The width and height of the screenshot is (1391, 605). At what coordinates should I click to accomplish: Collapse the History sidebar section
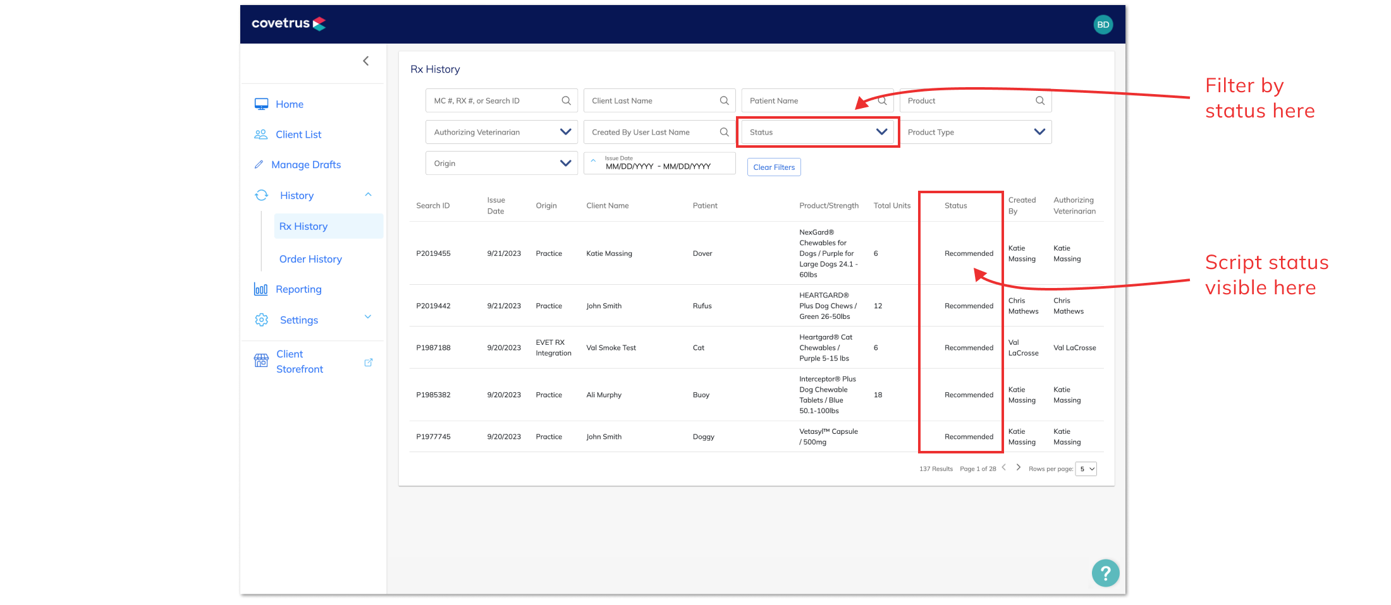coord(368,195)
